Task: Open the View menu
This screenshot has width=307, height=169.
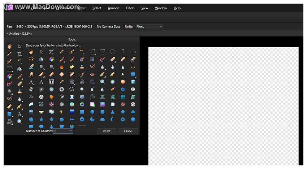Action: (x=145, y=8)
